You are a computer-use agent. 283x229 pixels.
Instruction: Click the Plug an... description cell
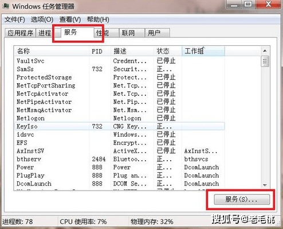click(130, 176)
